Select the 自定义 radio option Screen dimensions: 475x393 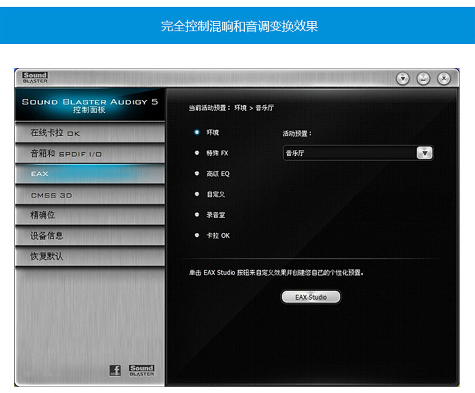click(197, 194)
